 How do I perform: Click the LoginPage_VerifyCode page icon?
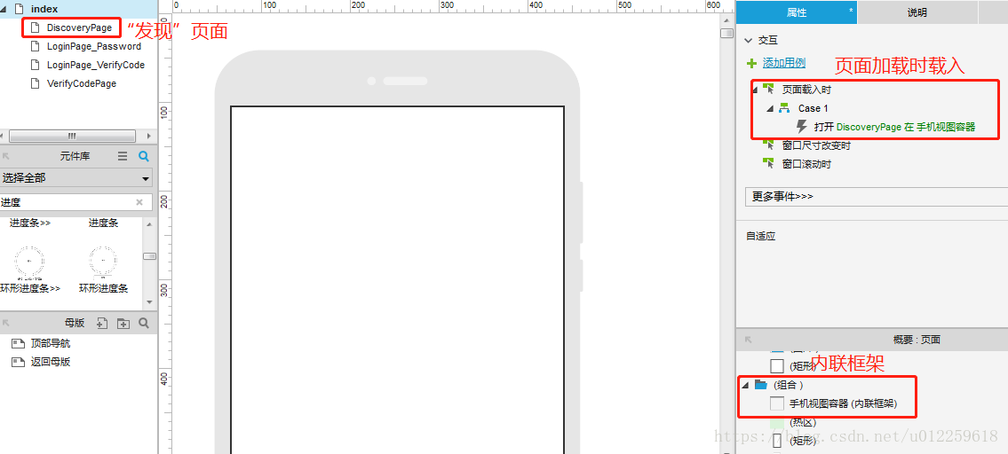(35, 65)
